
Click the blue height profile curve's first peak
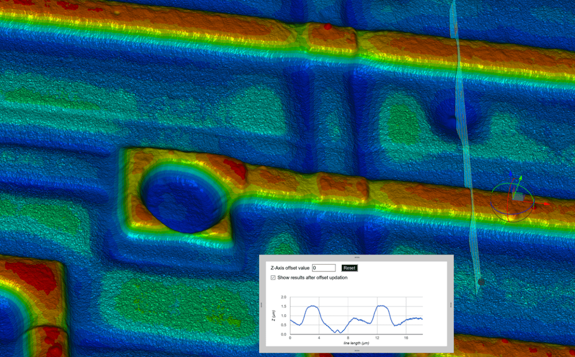click(313, 306)
